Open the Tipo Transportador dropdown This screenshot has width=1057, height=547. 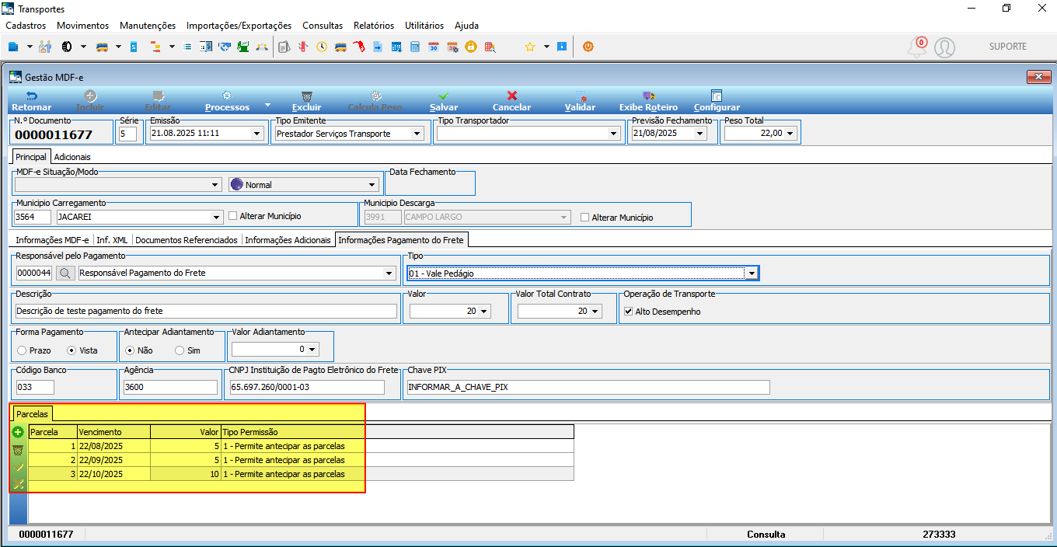pyautogui.click(x=612, y=134)
